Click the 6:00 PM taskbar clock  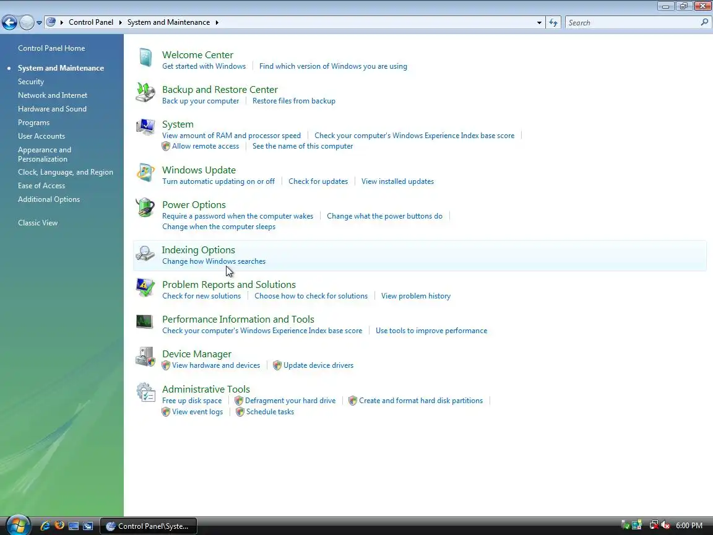click(x=689, y=526)
